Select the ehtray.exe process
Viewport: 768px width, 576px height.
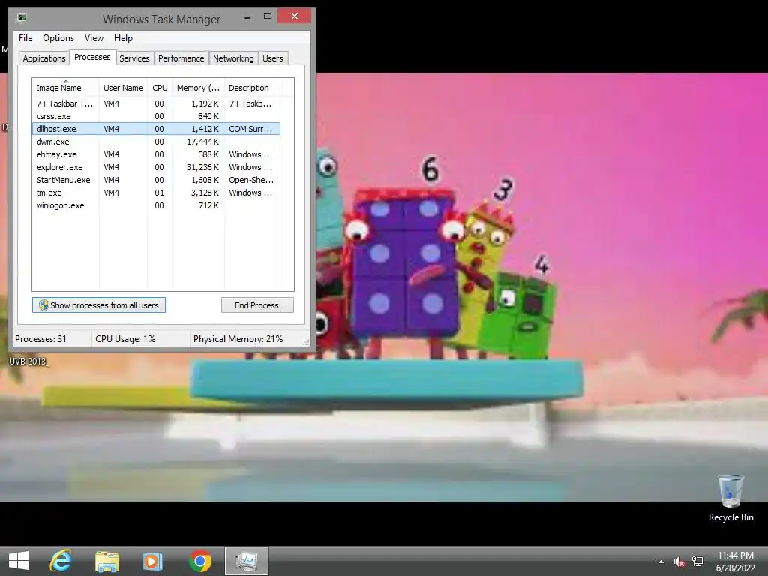point(156,154)
